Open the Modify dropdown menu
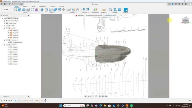This screenshot has height=108, width=192. coord(53,13)
